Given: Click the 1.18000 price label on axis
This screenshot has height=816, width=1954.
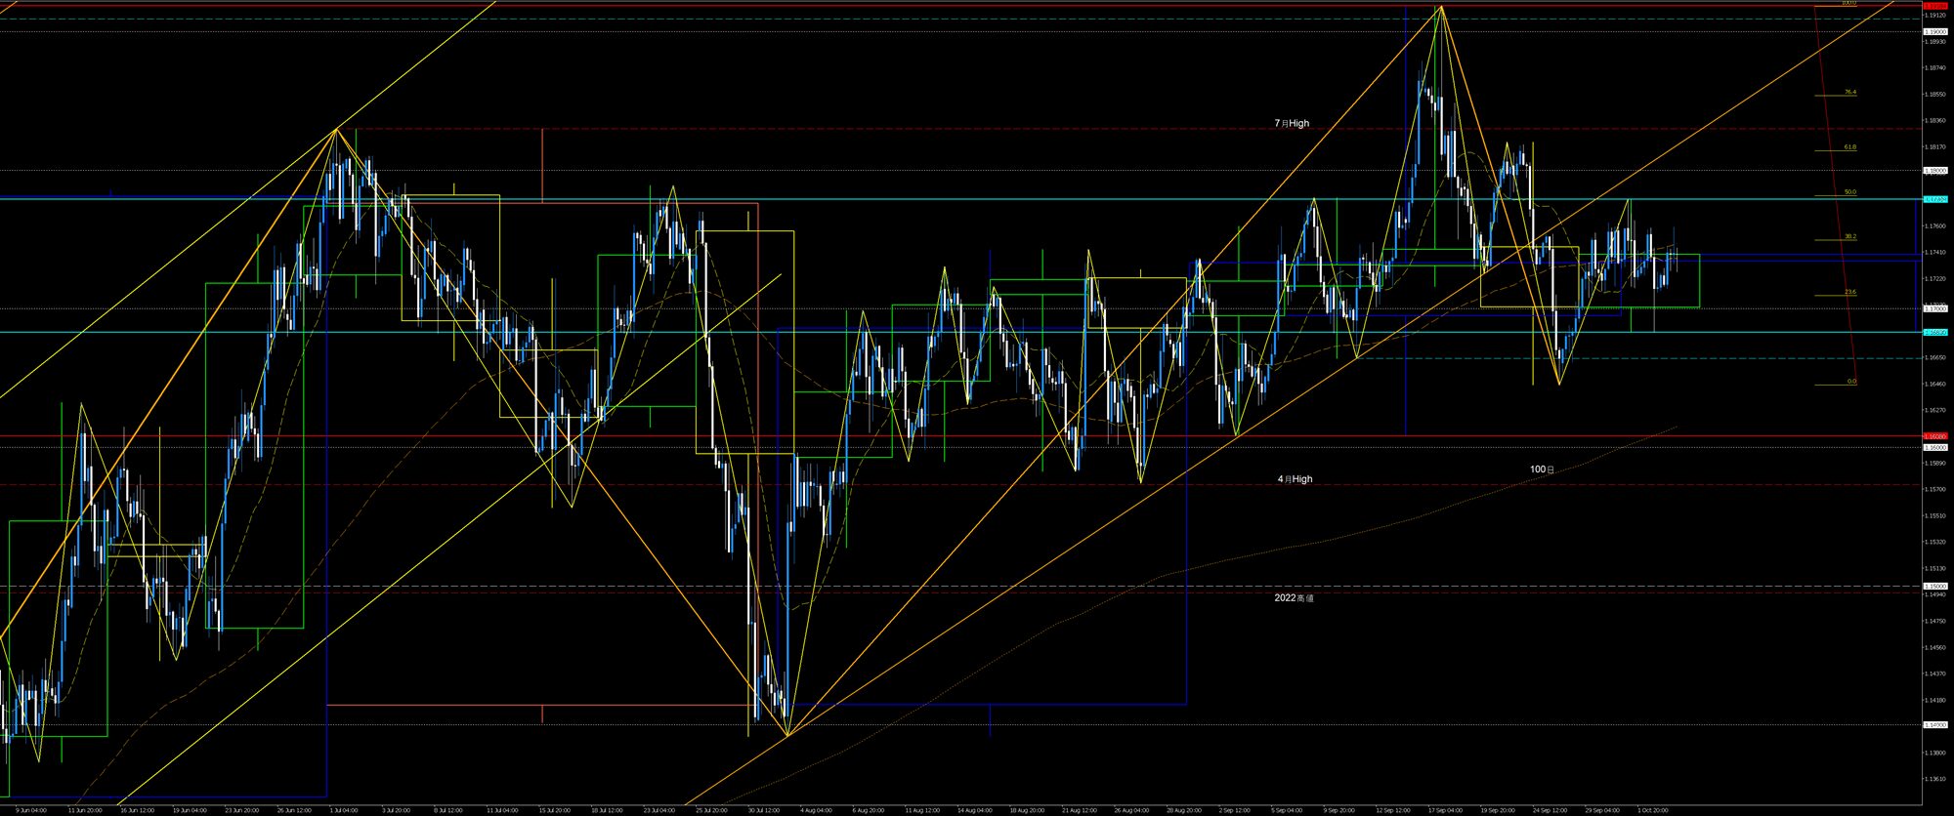Looking at the screenshot, I should point(1934,171).
